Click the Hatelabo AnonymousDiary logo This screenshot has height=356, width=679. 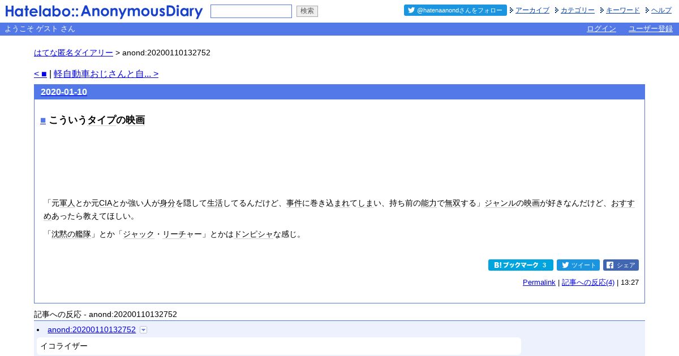click(x=104, y=11)
